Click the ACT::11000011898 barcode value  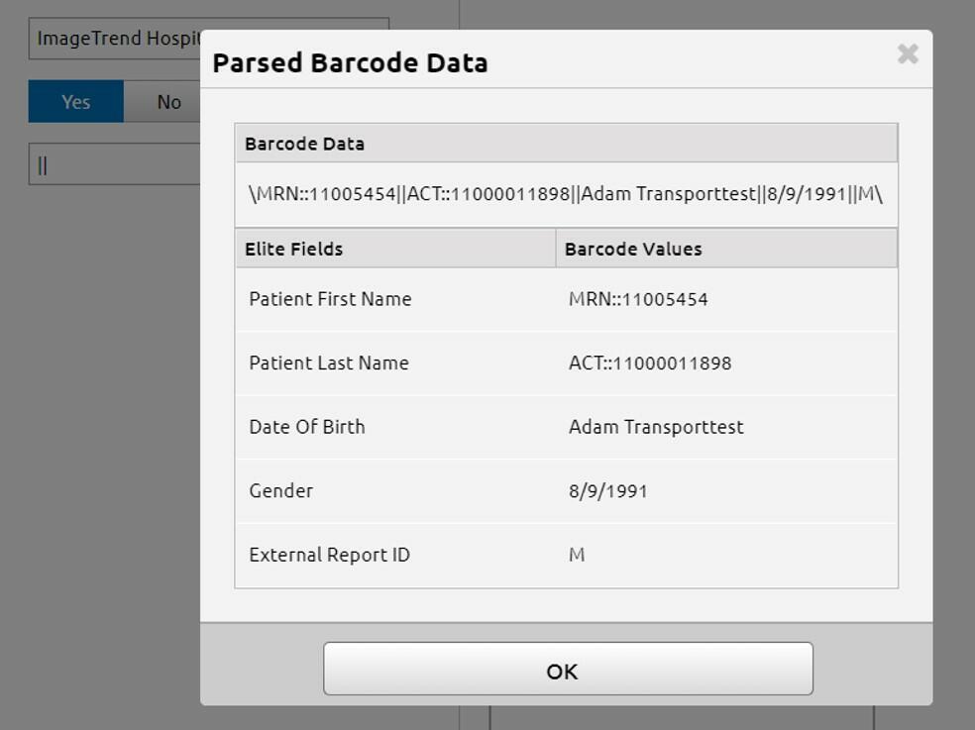click(x=650, y=363)
